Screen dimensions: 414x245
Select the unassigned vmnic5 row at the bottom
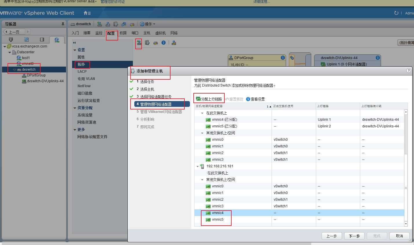click(299, 220)
